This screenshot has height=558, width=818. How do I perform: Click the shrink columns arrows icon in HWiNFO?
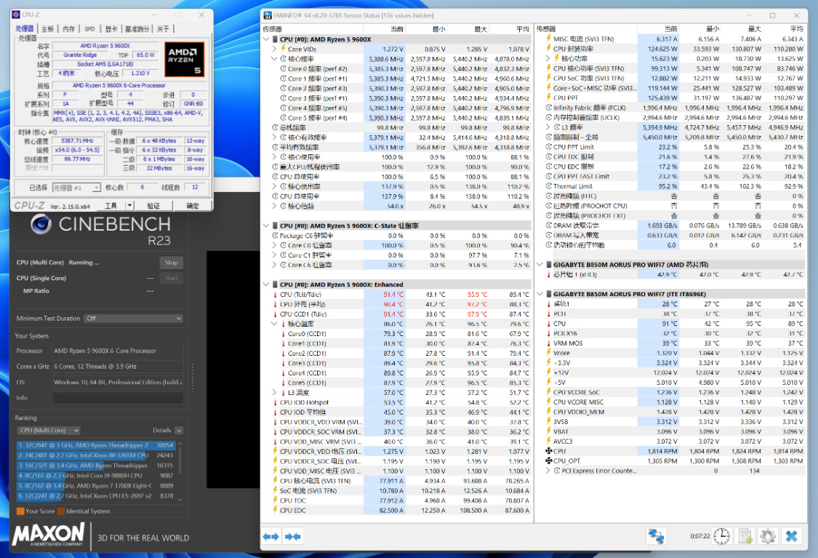[293, 537]
